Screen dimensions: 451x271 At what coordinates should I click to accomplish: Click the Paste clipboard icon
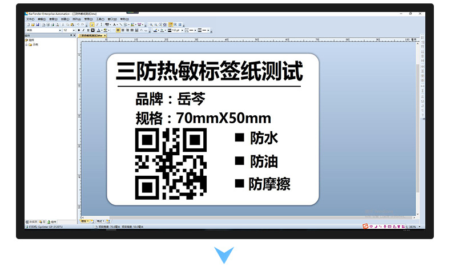[72, 25]
